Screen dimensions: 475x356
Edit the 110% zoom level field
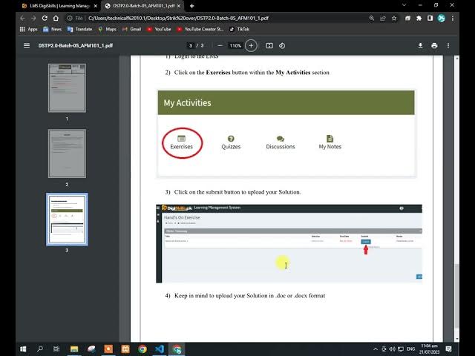(x=235, y=46)
